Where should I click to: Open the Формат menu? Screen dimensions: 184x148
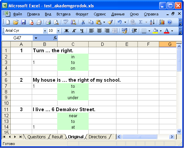click(x=82, y=14)
